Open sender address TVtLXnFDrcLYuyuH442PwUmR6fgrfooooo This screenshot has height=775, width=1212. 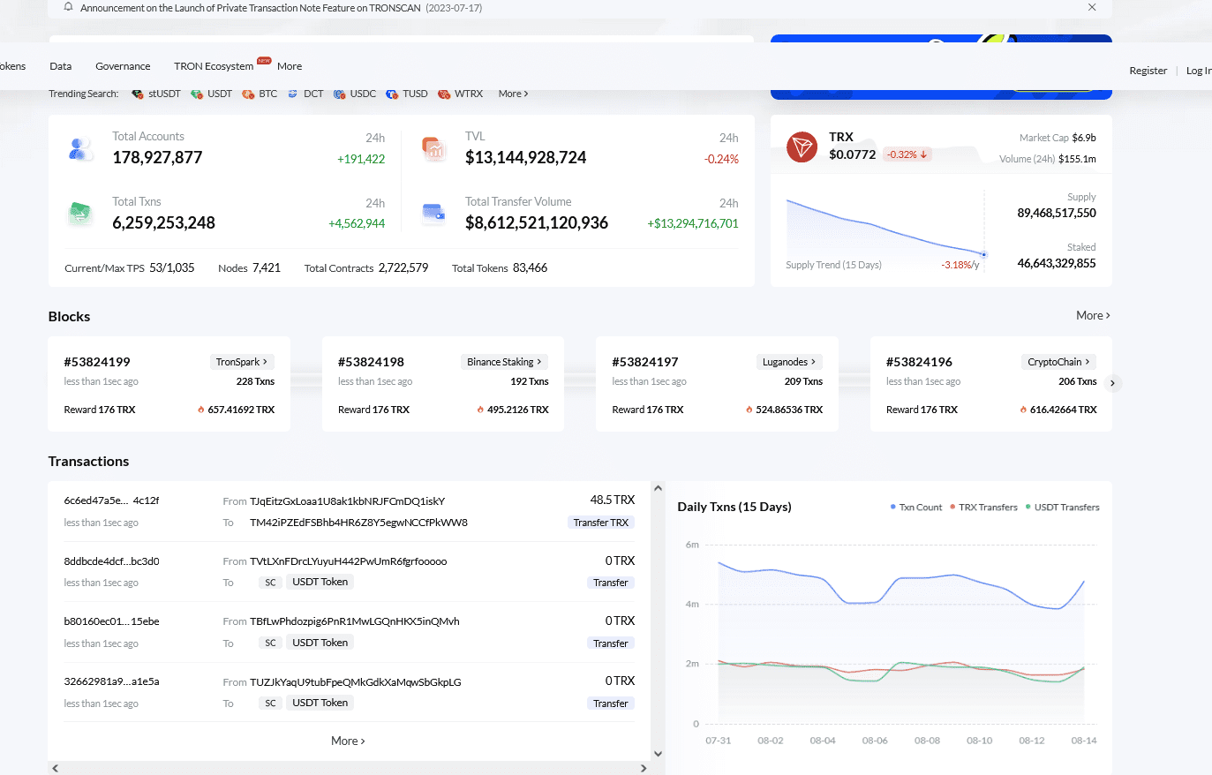[x=348, y=561]
